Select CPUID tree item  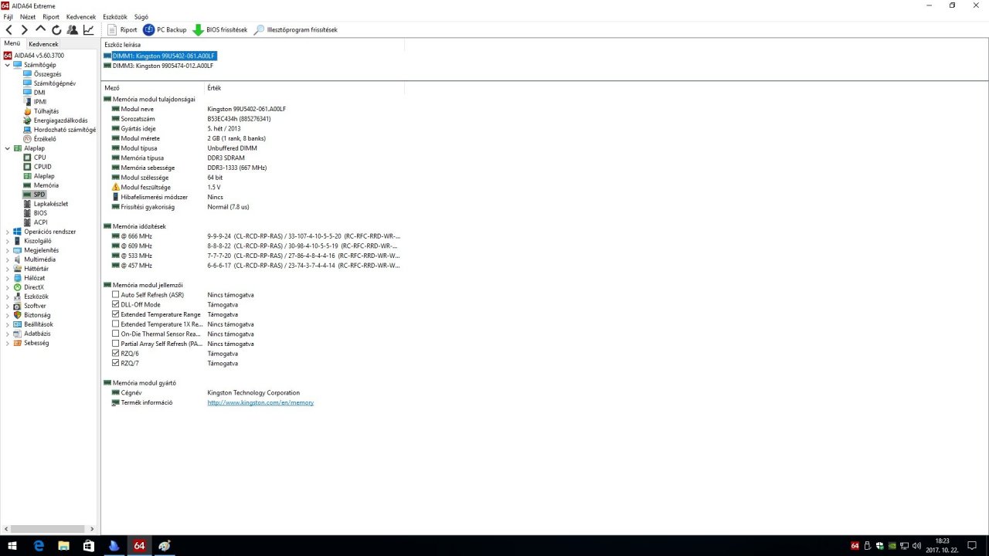coord(42,167)
